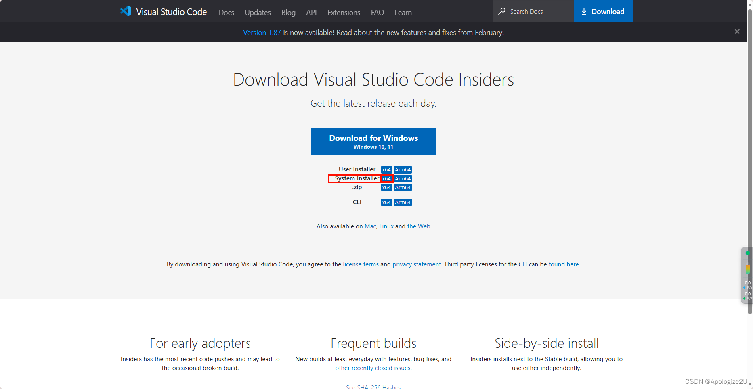Click the Search Docs input field
753x389 pixels.
pyautogui.click(x=533, y=11)
